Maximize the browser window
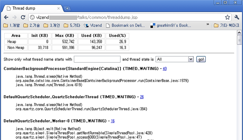The width and height of the screenshot is (243, 140). coord(225,3)
